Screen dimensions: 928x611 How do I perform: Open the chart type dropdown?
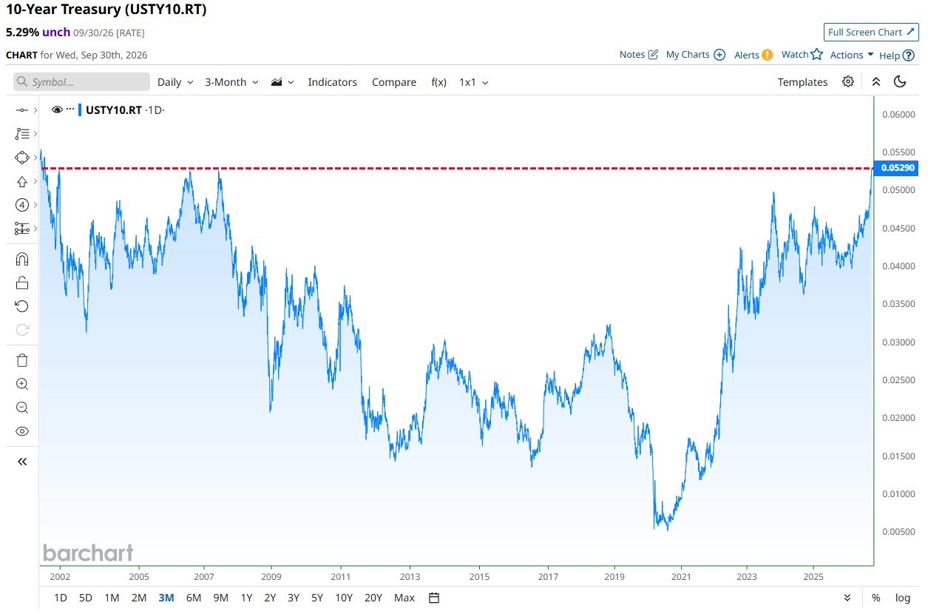pyautogui.click(x=282, y=82)
